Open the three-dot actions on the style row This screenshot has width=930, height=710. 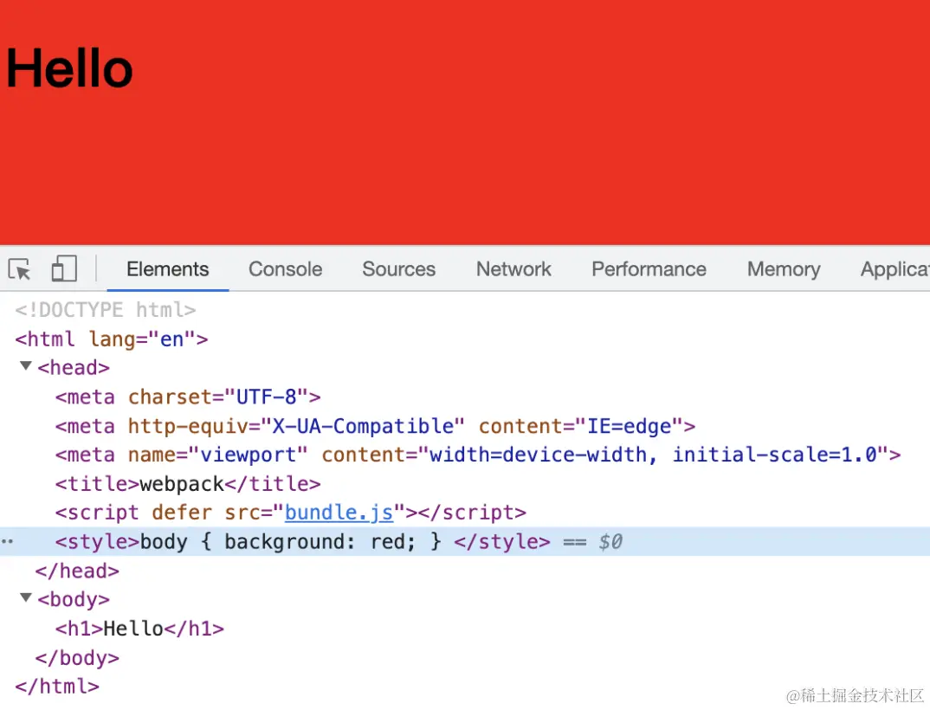[x=7, y=541]
